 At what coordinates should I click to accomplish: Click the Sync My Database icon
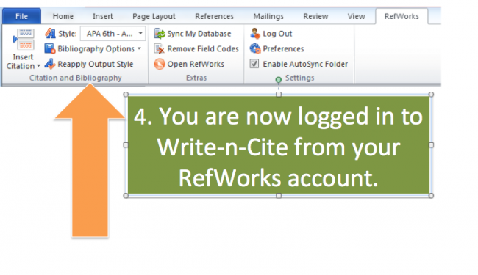160,34
